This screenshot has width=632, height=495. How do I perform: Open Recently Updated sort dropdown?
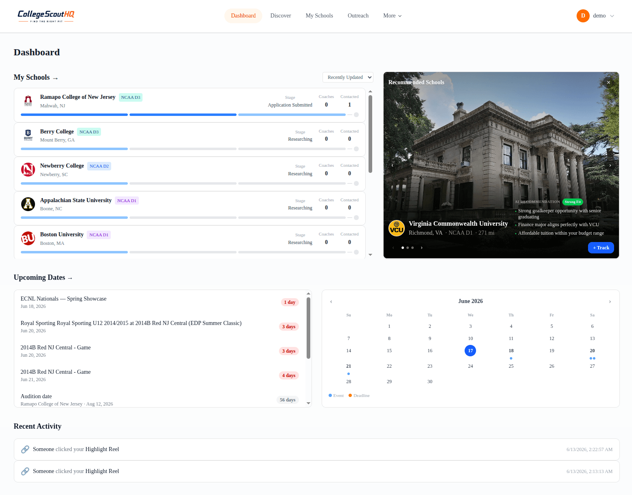click(348, 77)
